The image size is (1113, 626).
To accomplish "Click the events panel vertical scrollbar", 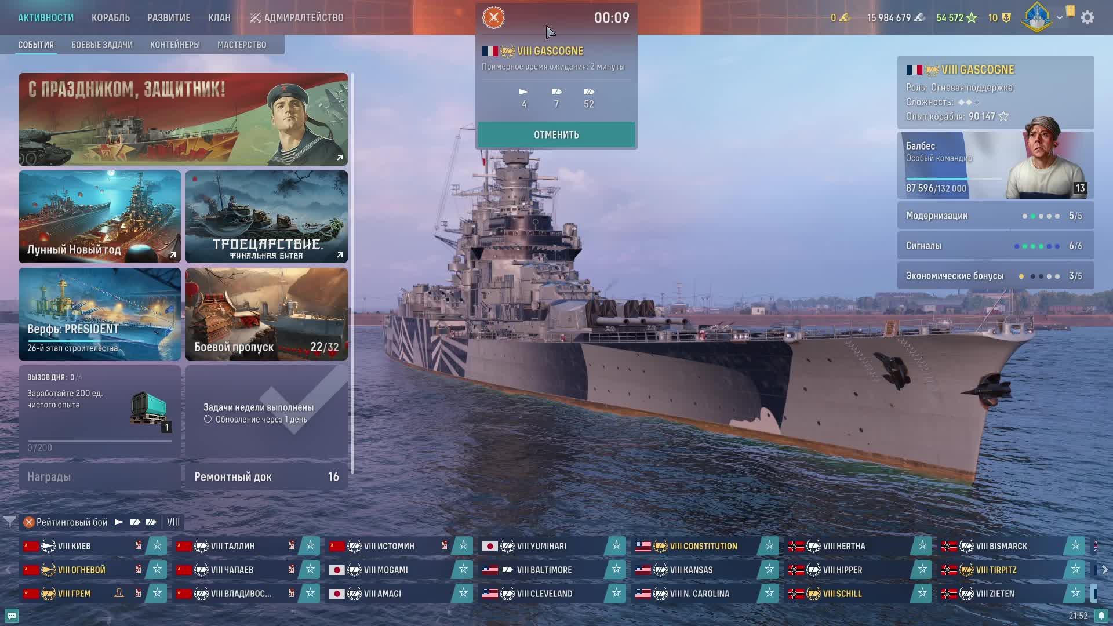I will (352, 272).
